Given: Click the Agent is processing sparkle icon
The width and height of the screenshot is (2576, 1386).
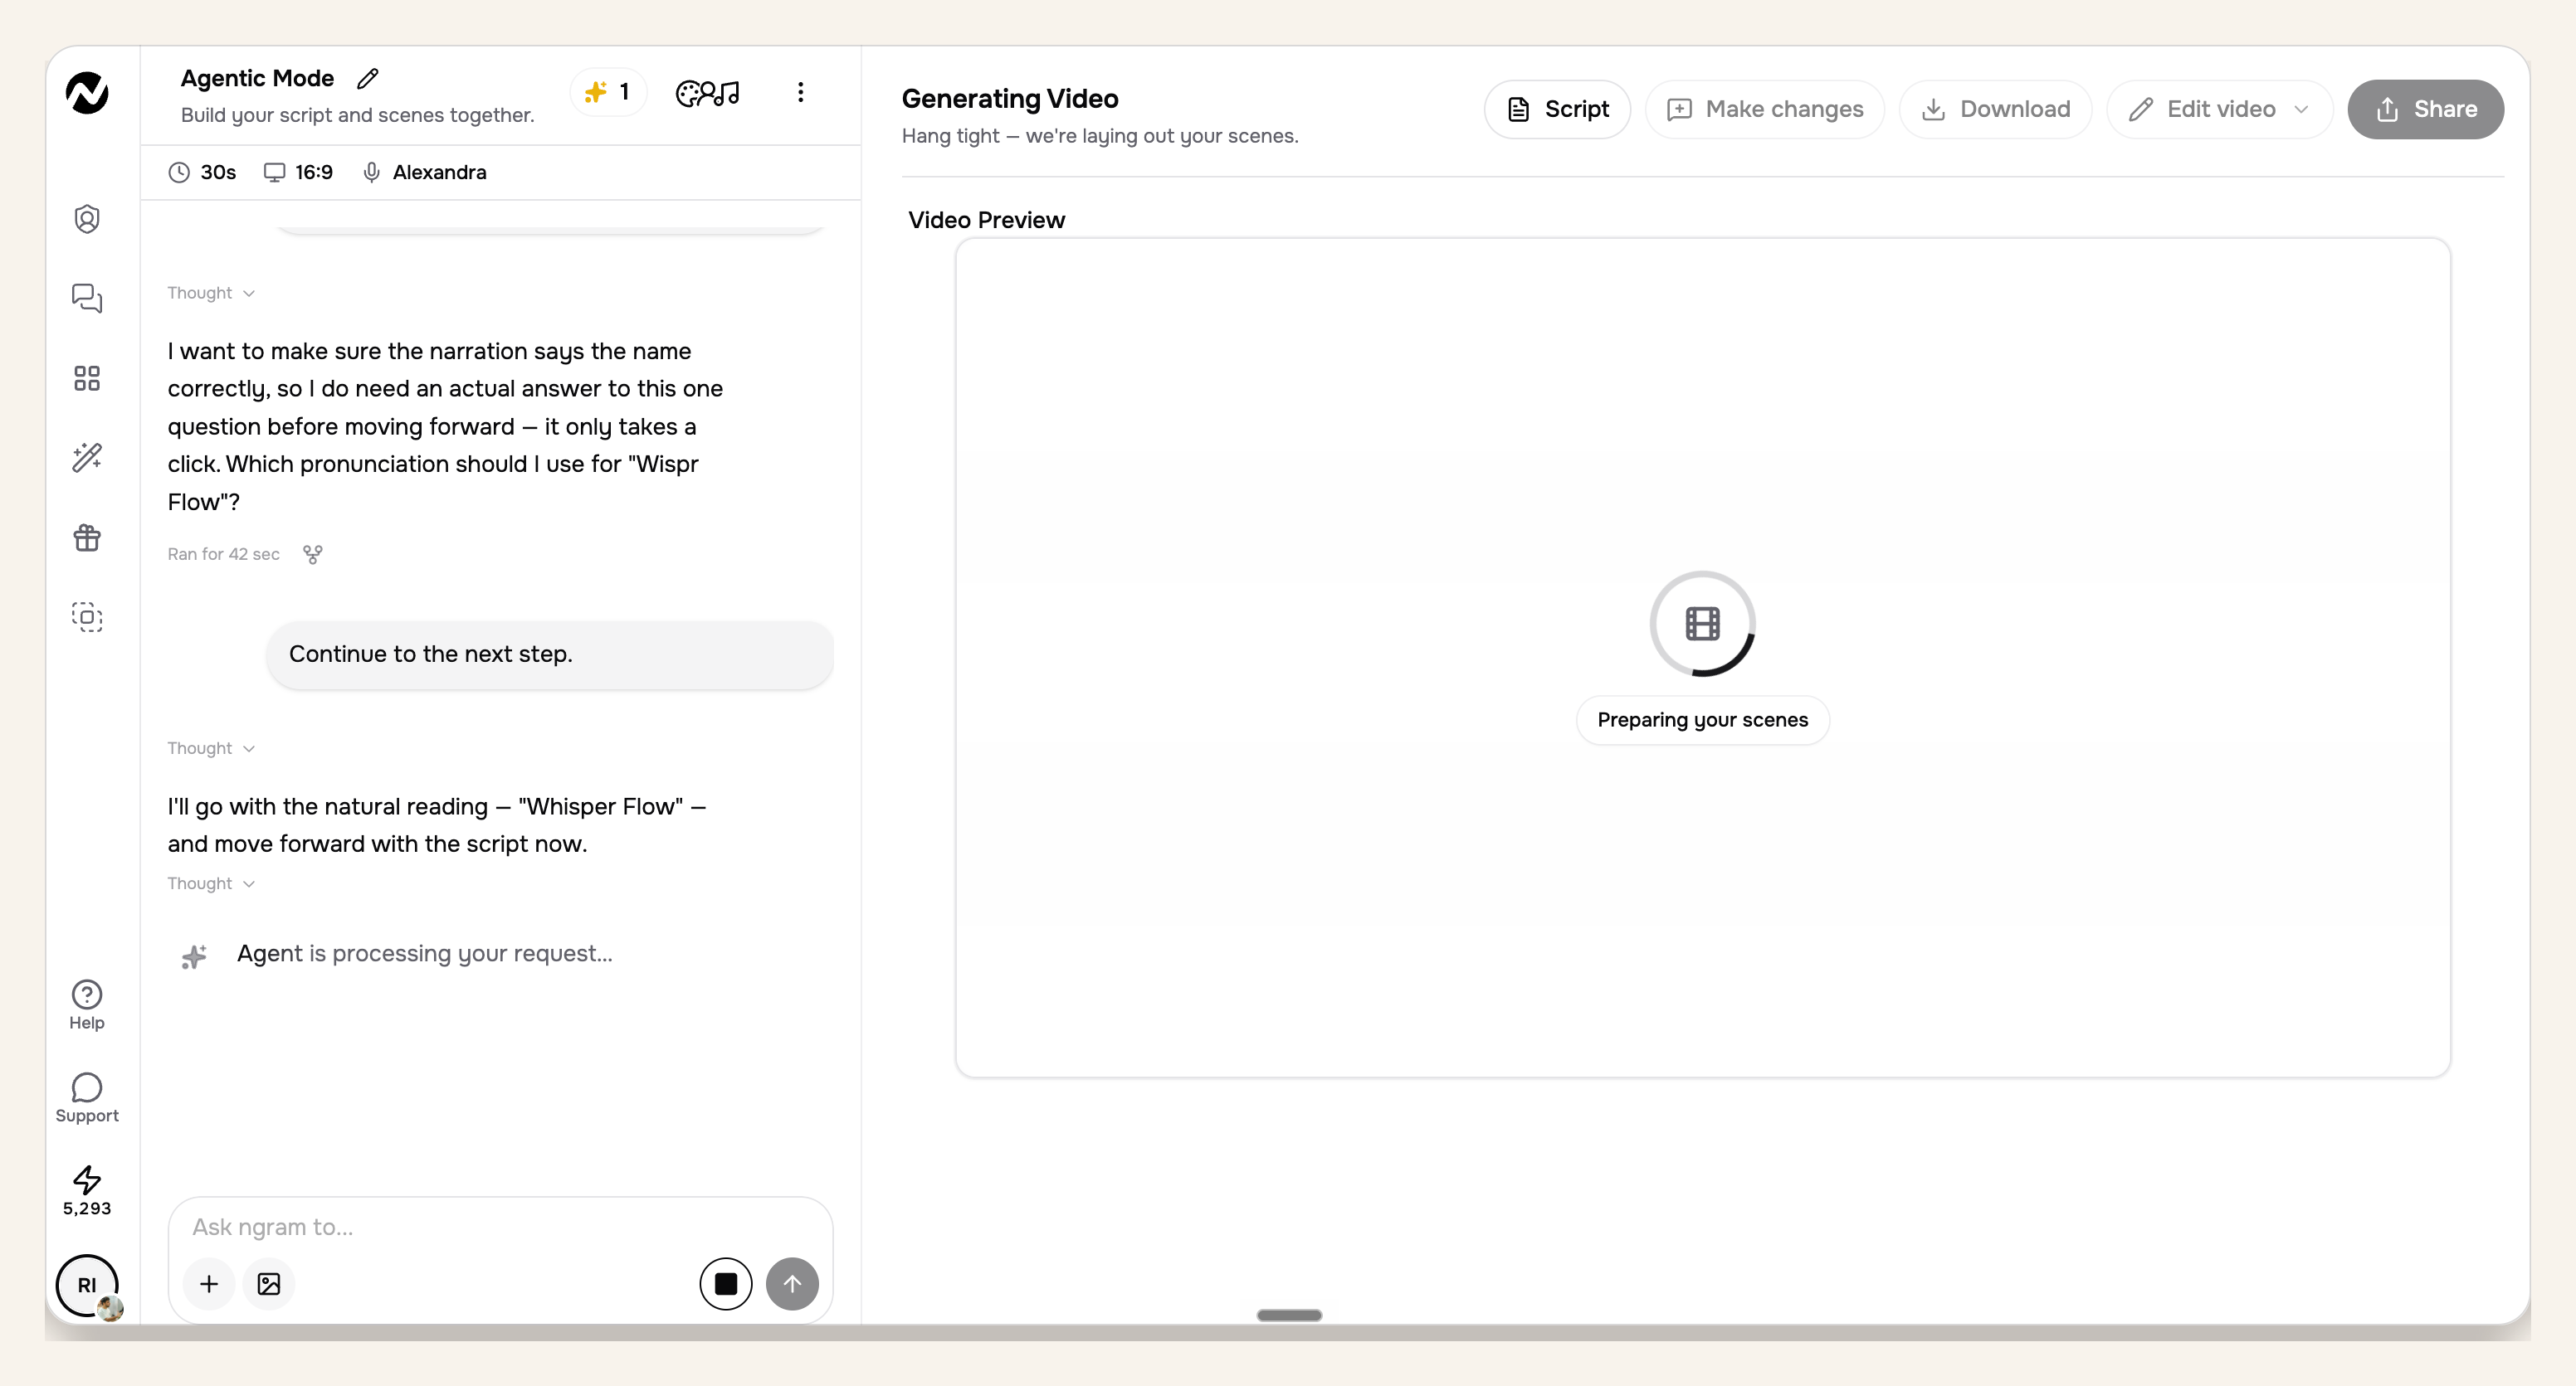Looking at the screenshot, I should [194, 956].
